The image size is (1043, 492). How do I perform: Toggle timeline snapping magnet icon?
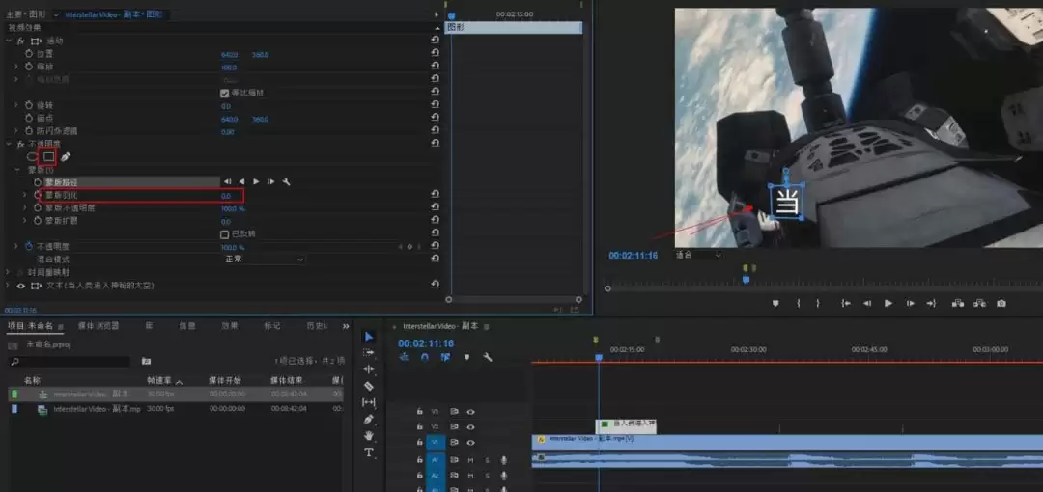[x=424, y=357]
